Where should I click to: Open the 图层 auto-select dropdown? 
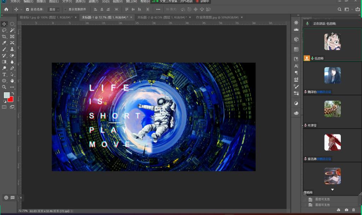click(54, 10)
